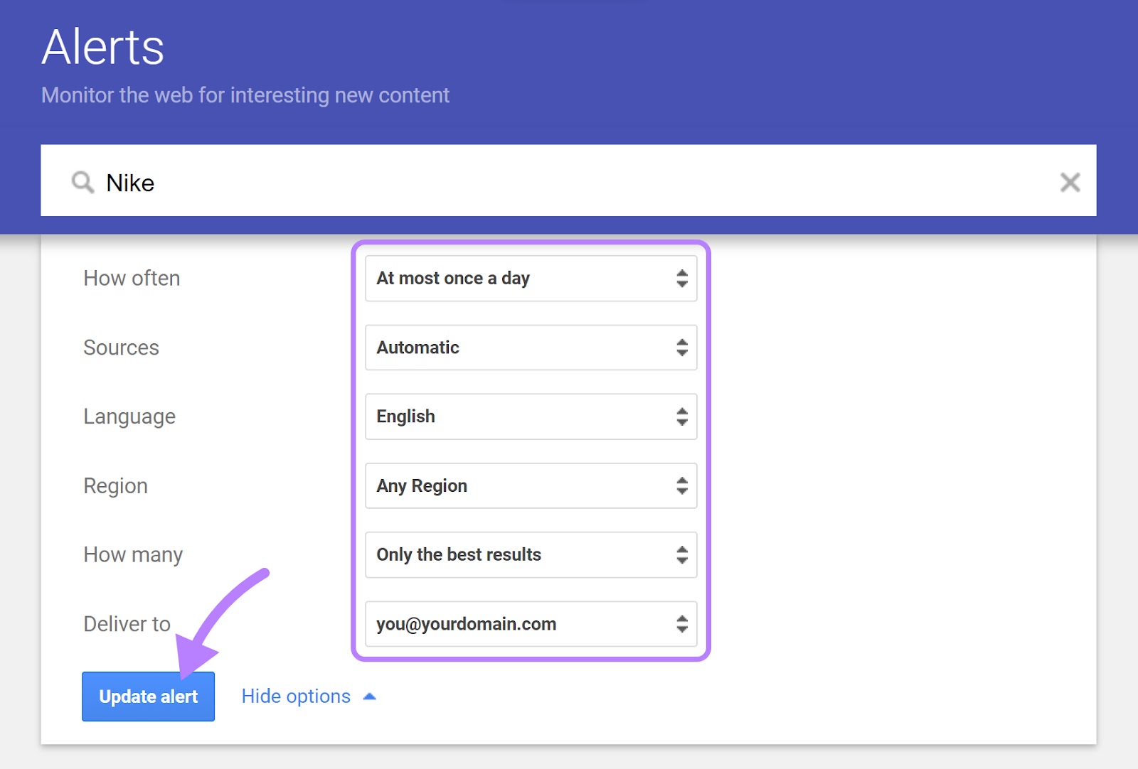Open the Sources Automatic dropdown

(x=531, y=348)
